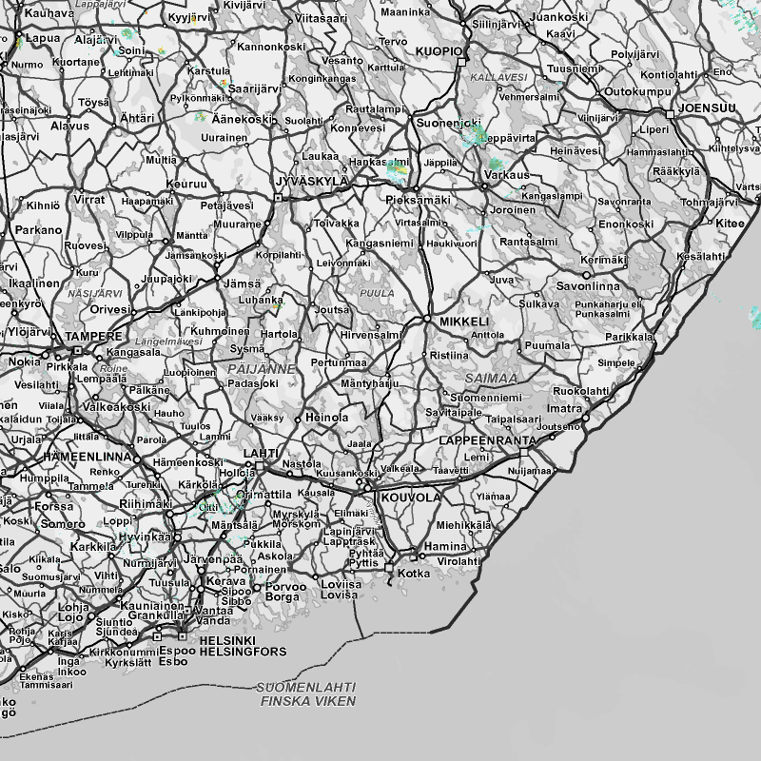Click the Kangasniemi town name
The width and height of the screenshot is (761, 761).
380,244
